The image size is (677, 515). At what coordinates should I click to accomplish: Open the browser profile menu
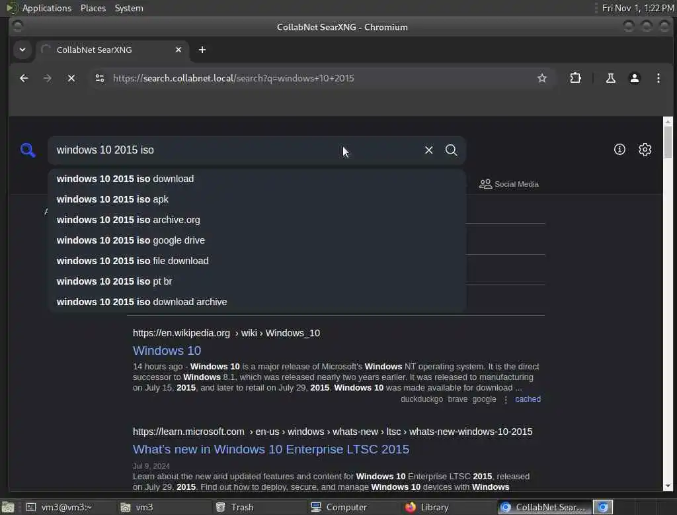[634, 78]
